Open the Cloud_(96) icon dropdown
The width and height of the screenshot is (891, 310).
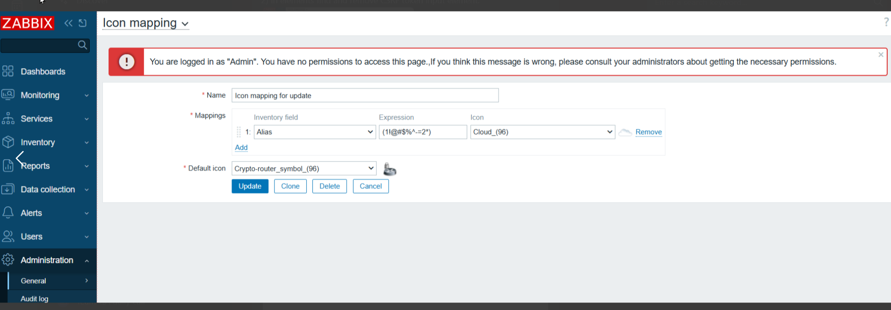[543, 132]
